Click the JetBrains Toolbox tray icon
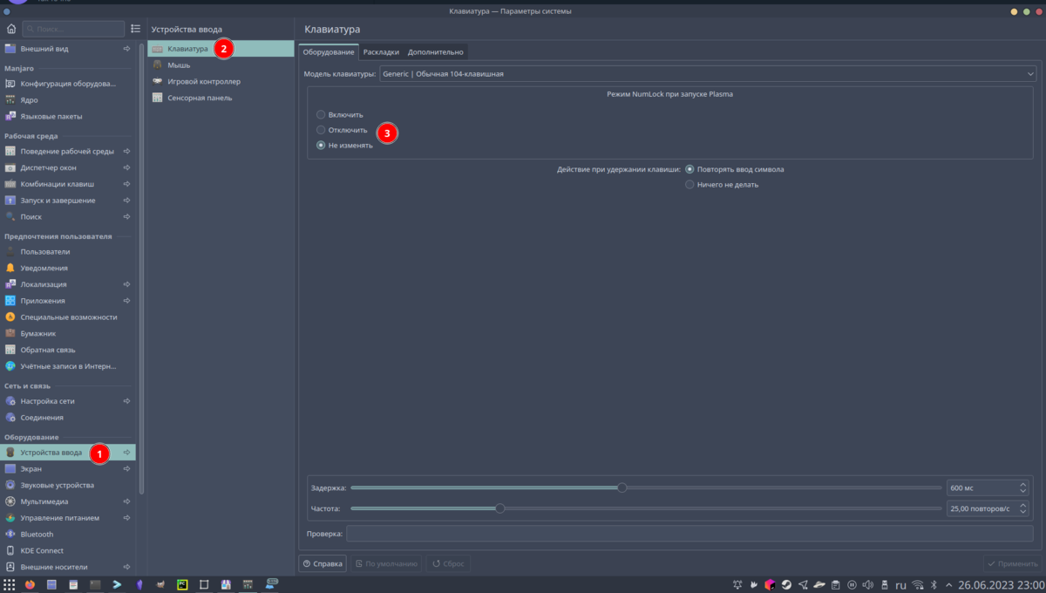Screen dimensions: 1046x593 coord(770,584)
